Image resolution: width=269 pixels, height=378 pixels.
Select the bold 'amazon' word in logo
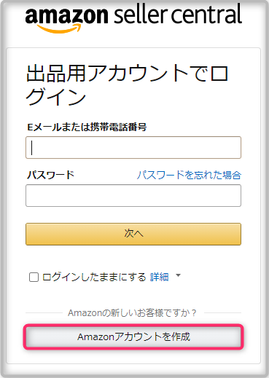66,15
